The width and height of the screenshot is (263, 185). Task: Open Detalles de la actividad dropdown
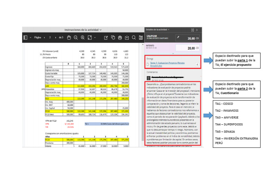pyautogui.click(x=158, y=30)
